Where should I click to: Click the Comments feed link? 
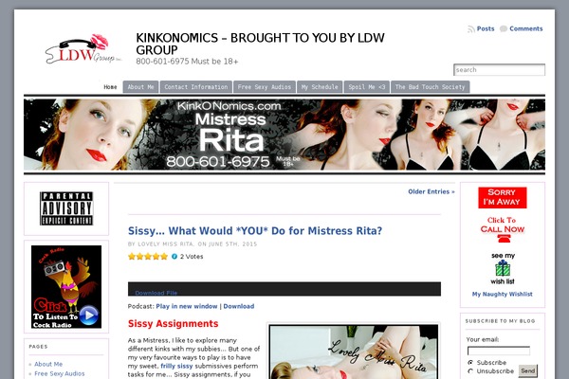click(x=526, y=28)
